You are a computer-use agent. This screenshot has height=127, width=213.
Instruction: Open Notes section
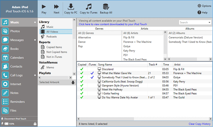click(x=19, y=93)
